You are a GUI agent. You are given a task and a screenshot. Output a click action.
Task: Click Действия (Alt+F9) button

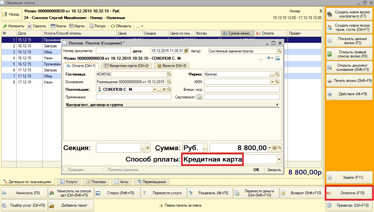click(349, 94)
